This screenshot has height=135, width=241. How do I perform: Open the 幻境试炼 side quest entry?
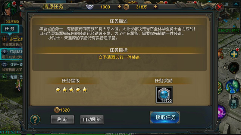(x=11, y=54)
